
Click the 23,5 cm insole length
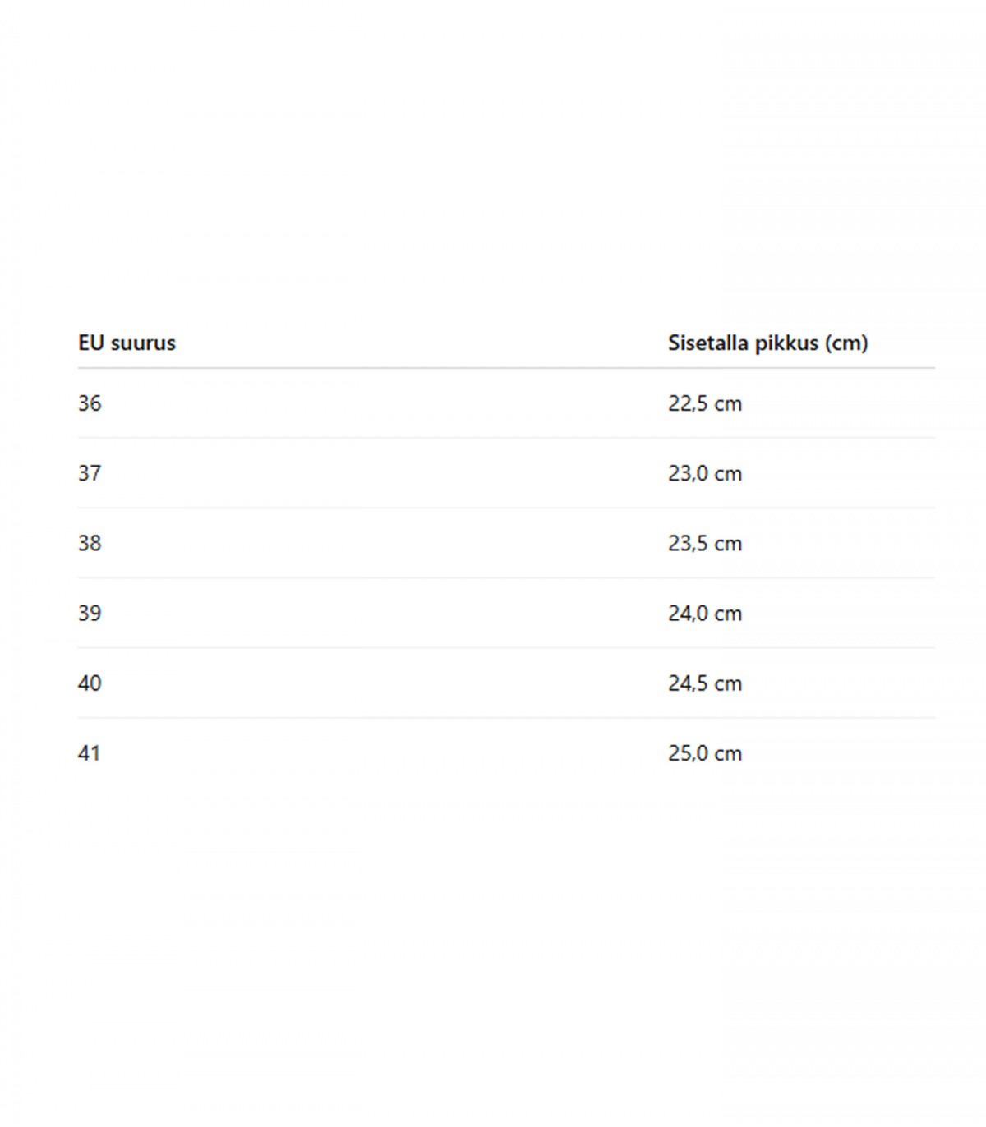(704, 543)
